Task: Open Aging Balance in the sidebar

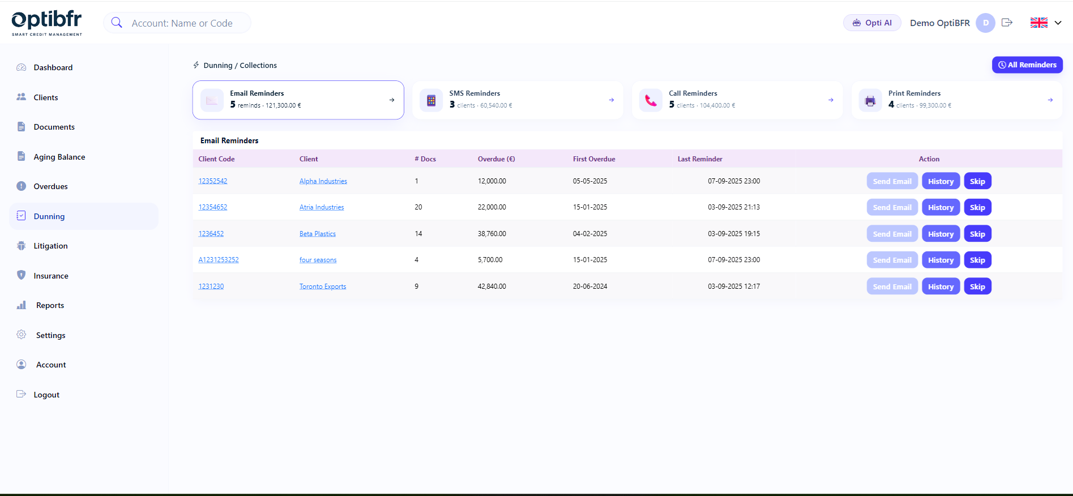Action: click(59, 157)
